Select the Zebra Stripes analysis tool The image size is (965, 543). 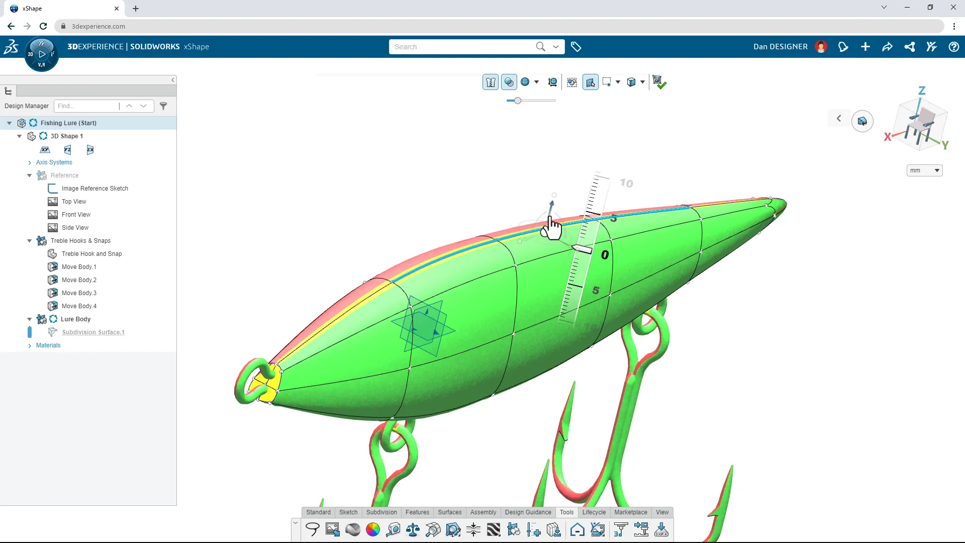tap(494, 529)
